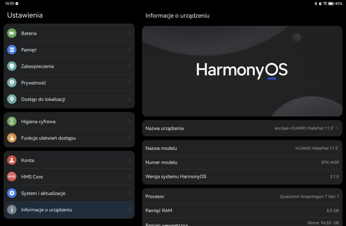The image size is (346, 226).
Task: Expand Nazwa urządzenia using its chevron
Action: (x=337, y=128)
